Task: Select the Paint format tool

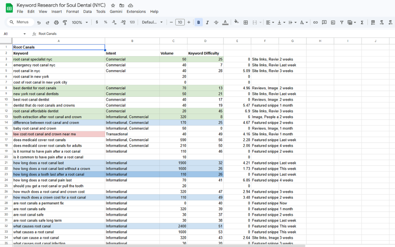Action: point(65,22)
